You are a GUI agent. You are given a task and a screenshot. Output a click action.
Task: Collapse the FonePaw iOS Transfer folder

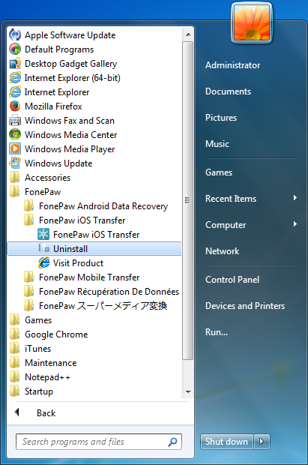[74, 220]
